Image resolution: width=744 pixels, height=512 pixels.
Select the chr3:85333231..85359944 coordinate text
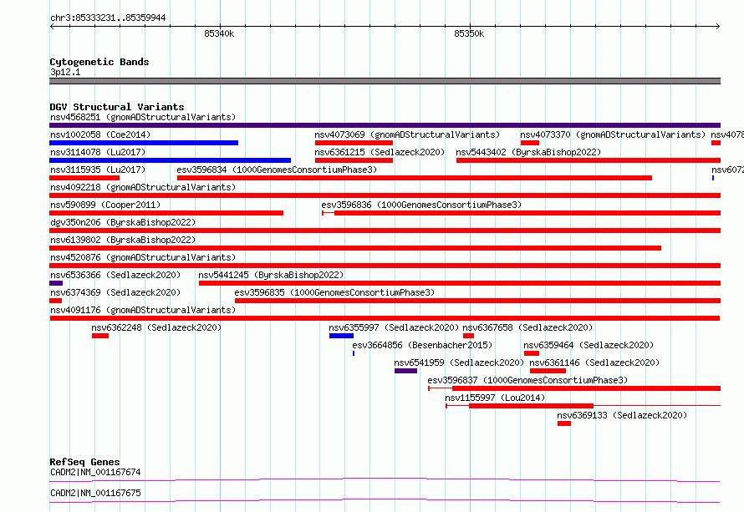coord(108,18)
